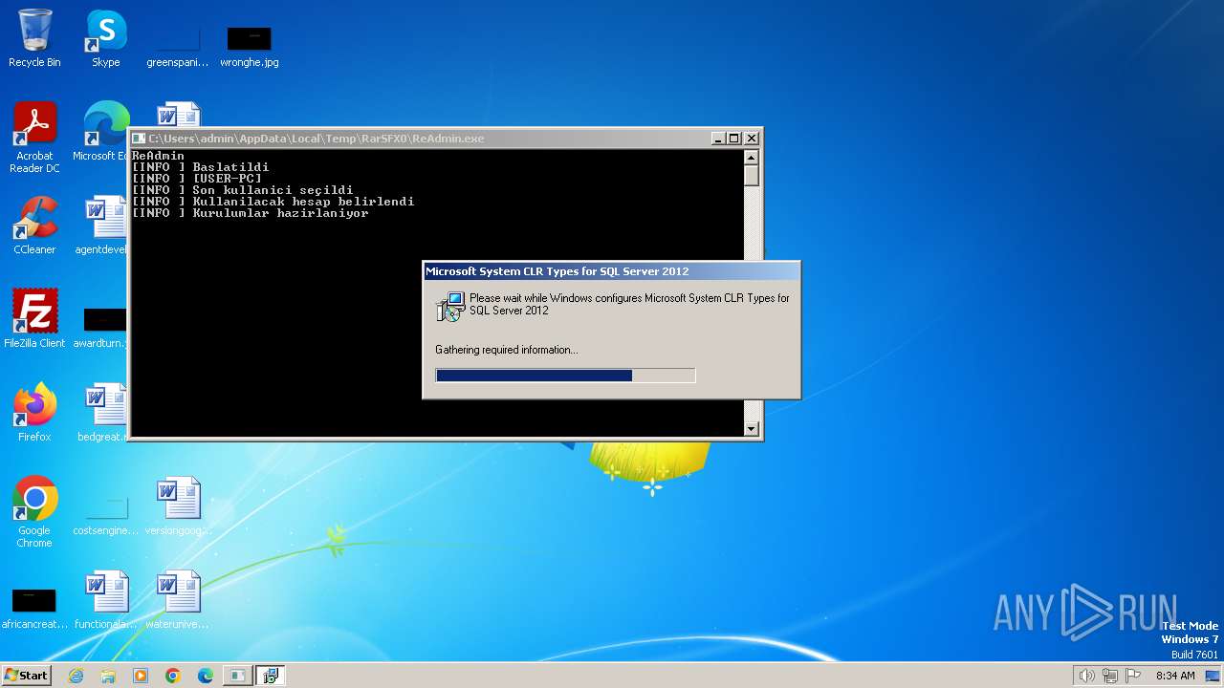Switch to the ReAdmin console taskbar item
1224x688 pixels.
(237, 676)
